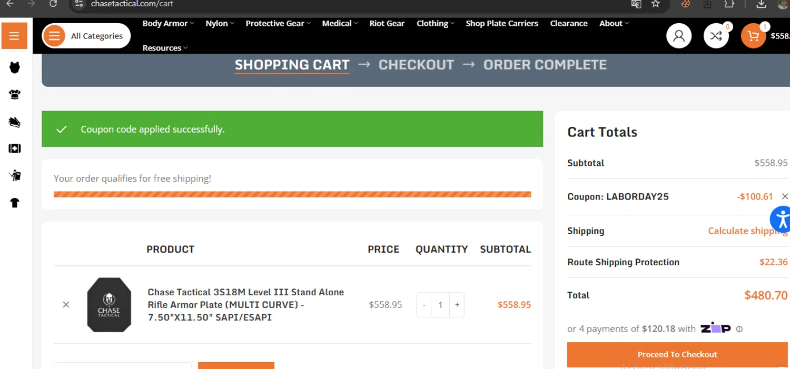790x369 pixels.
Task: Expand the Resources menu
Action: [x=165, y=48]
